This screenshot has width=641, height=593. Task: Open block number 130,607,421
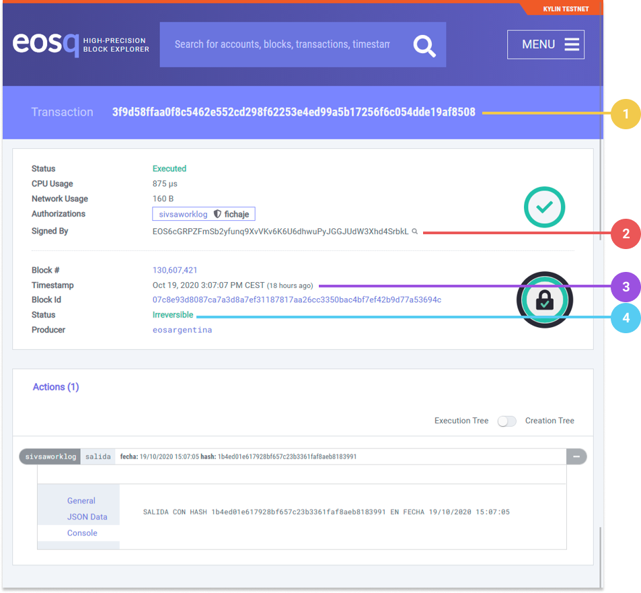[175, 270]
